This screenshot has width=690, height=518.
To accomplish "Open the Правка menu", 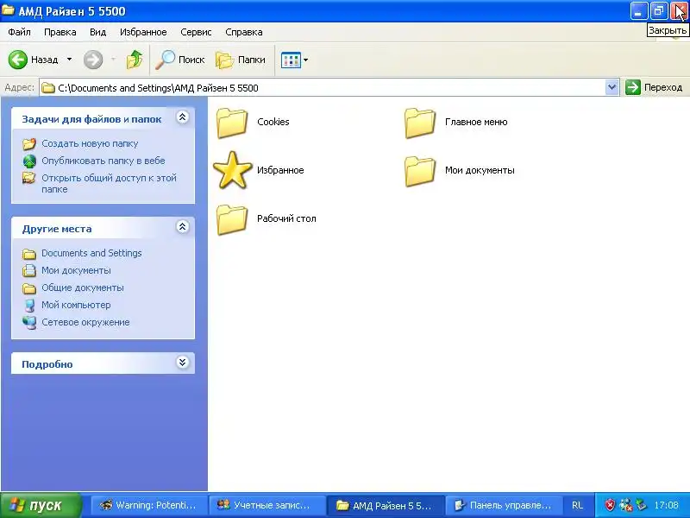I will tap(60, 32).
